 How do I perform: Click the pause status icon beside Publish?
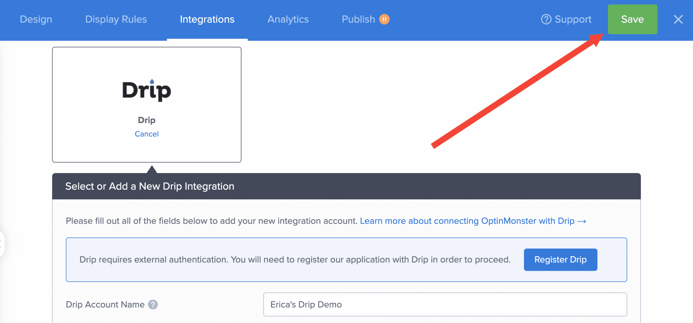385,19
